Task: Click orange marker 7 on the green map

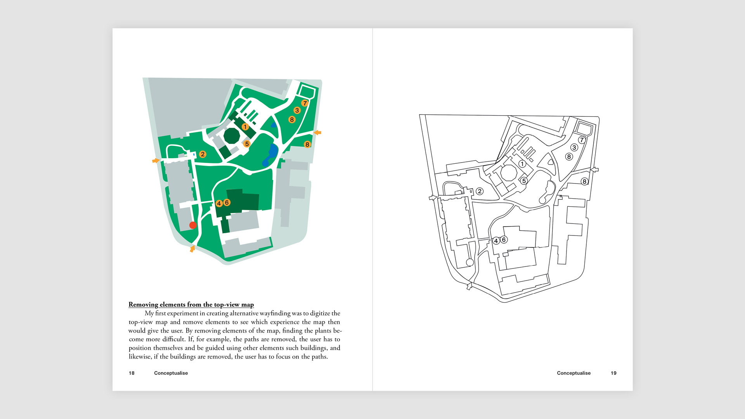Action: pyautogui.click(x=305, y=103)
